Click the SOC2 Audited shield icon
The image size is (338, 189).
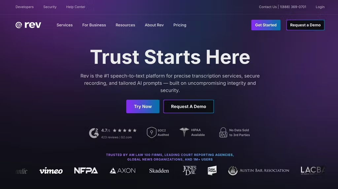pyautogui.click(x=152, y=132)
